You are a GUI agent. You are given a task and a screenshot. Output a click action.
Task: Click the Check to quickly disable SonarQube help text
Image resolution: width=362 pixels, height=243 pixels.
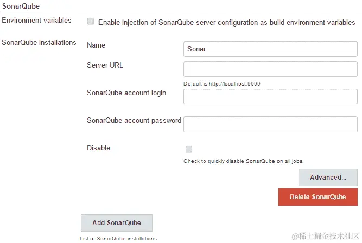pos(243,161)
